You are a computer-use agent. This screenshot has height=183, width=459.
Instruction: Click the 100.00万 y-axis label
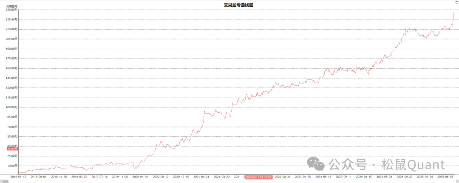pyautogui.click(x=11, y=107)
